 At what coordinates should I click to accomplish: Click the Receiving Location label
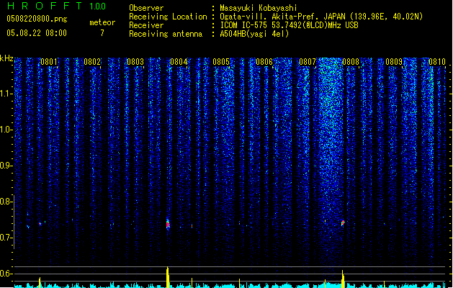tap(168, 17)
